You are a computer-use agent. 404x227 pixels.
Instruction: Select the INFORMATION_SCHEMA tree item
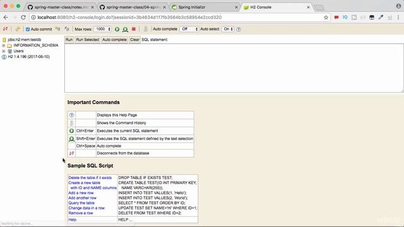[x=36, y=45]
